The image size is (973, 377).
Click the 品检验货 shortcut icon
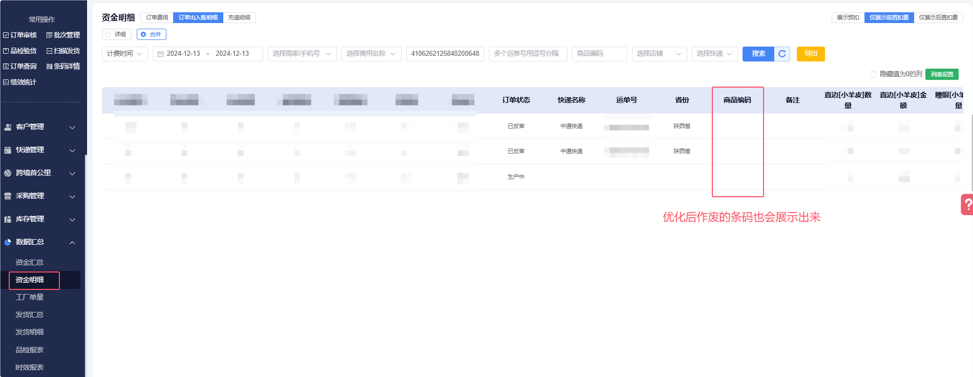pos(6,51)
